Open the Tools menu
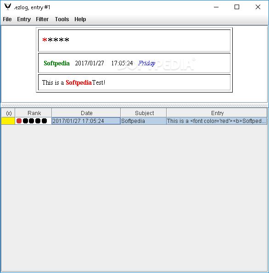Image resolution: width=269 pixels, height=273 pixels. pyautogui.click(x=62, y=19)
